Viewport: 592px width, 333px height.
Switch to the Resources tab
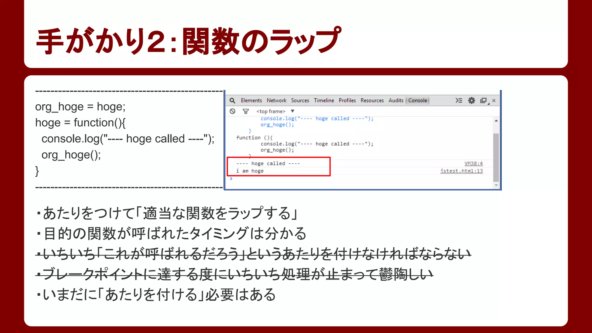tap(372, 100)
